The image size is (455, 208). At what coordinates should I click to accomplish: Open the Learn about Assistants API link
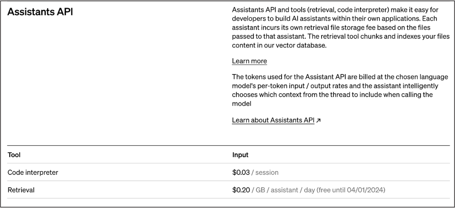[273, 120]
